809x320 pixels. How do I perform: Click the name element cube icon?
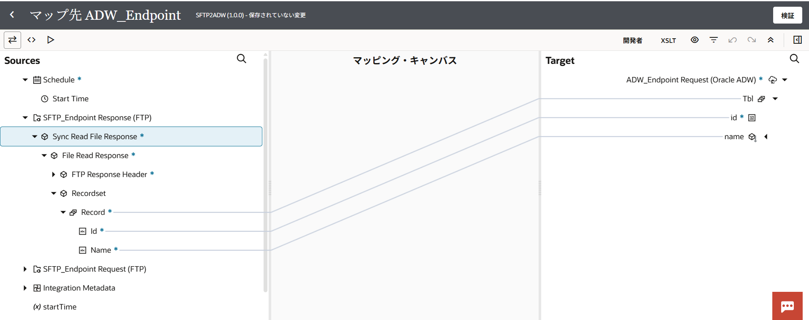[753, 137]
